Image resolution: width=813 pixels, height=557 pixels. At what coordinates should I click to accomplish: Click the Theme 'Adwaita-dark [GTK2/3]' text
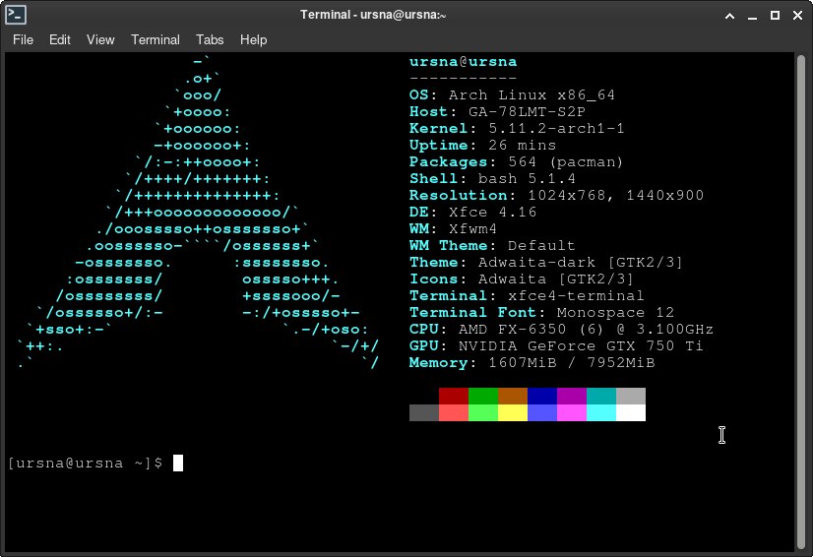(x=580, y=262)
